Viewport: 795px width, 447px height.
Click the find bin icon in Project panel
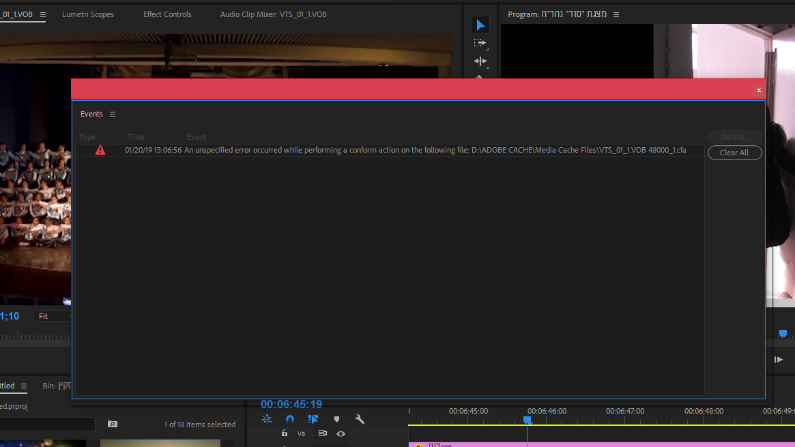point(113,424)
